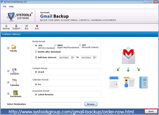Click the '(Apple Mail/Thunderbird)' caption
This screenshot has height=115, width=159.
point(68,47)
